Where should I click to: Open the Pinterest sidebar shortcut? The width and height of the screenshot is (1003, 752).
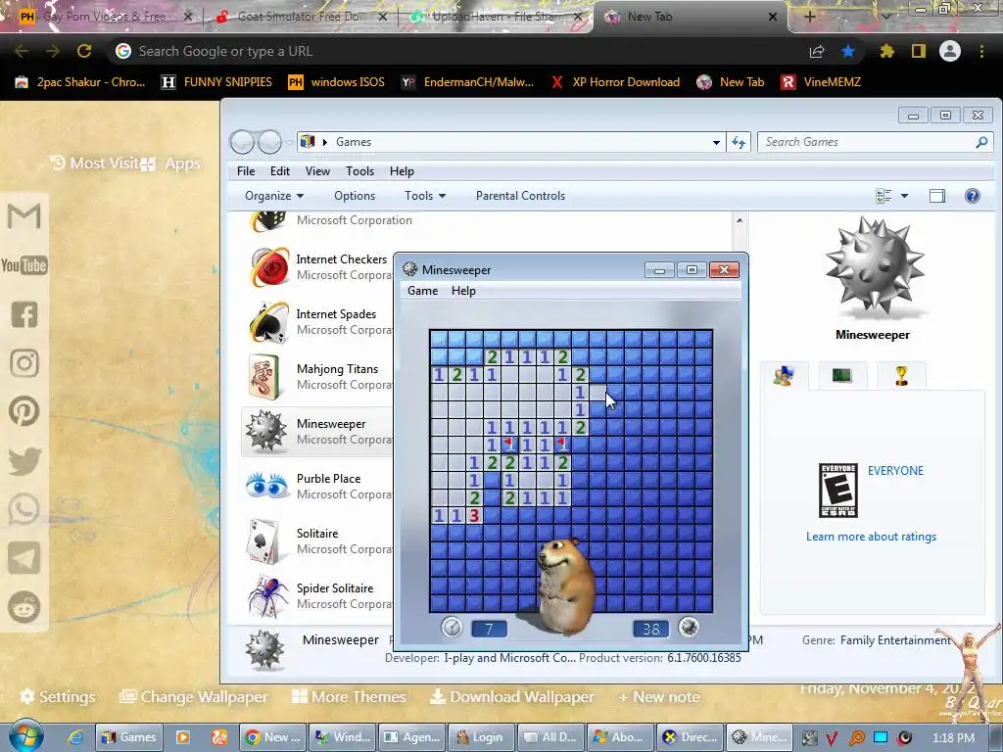(x=24, y=411)
